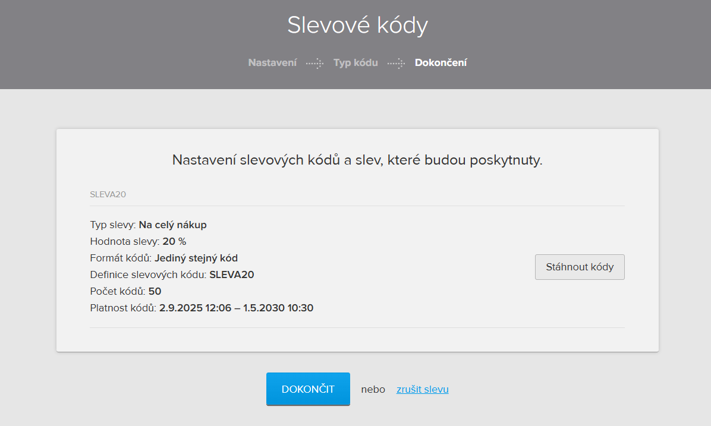Viewport: 711px width, 426px height.
Task: Open the Typ kódu step
Action: coord(355,62)
